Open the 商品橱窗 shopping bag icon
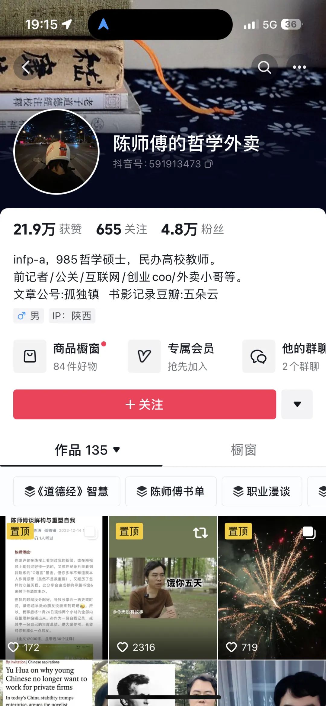This screenshot has height=706, width=326. click(x=30, y=356)
